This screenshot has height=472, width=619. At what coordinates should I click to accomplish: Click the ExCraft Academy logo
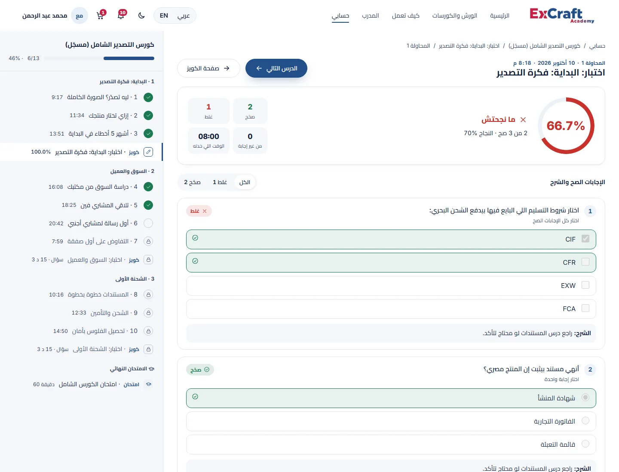coord(562,15)
